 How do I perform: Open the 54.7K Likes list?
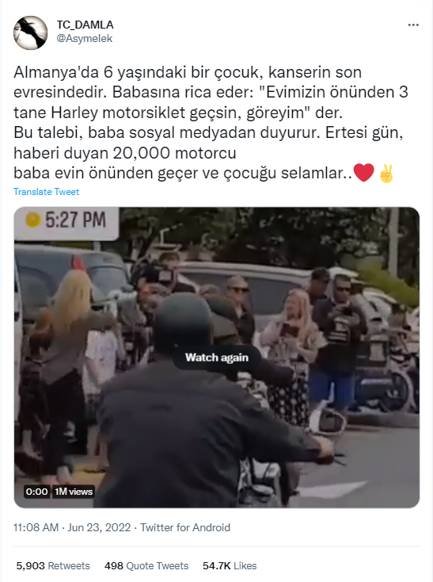(230, 565)
